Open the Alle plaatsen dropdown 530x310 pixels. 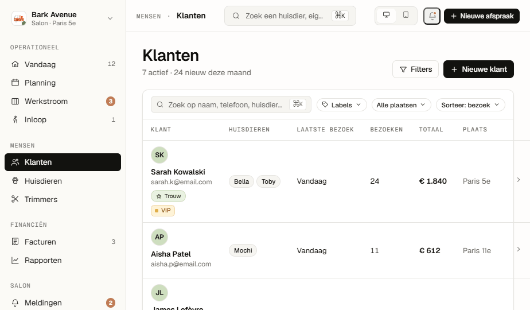click(x=401, y=105)
